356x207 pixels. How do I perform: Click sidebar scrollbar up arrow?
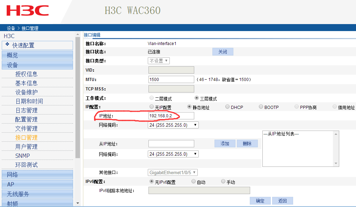point(78,34)
